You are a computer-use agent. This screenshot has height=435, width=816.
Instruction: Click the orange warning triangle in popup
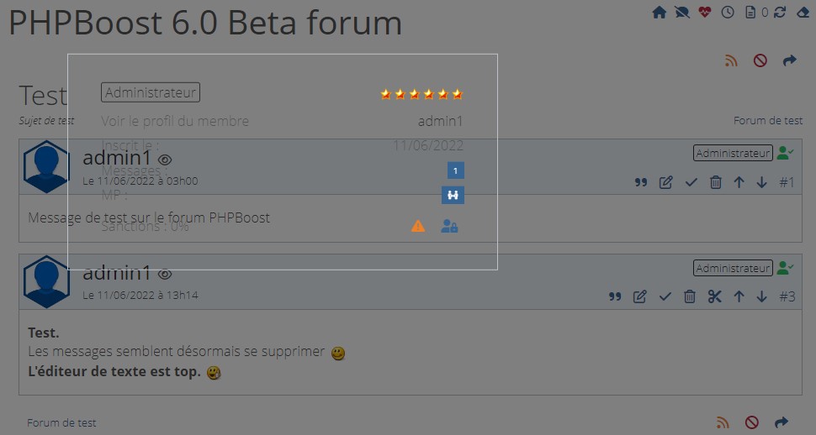coord(418,226)
